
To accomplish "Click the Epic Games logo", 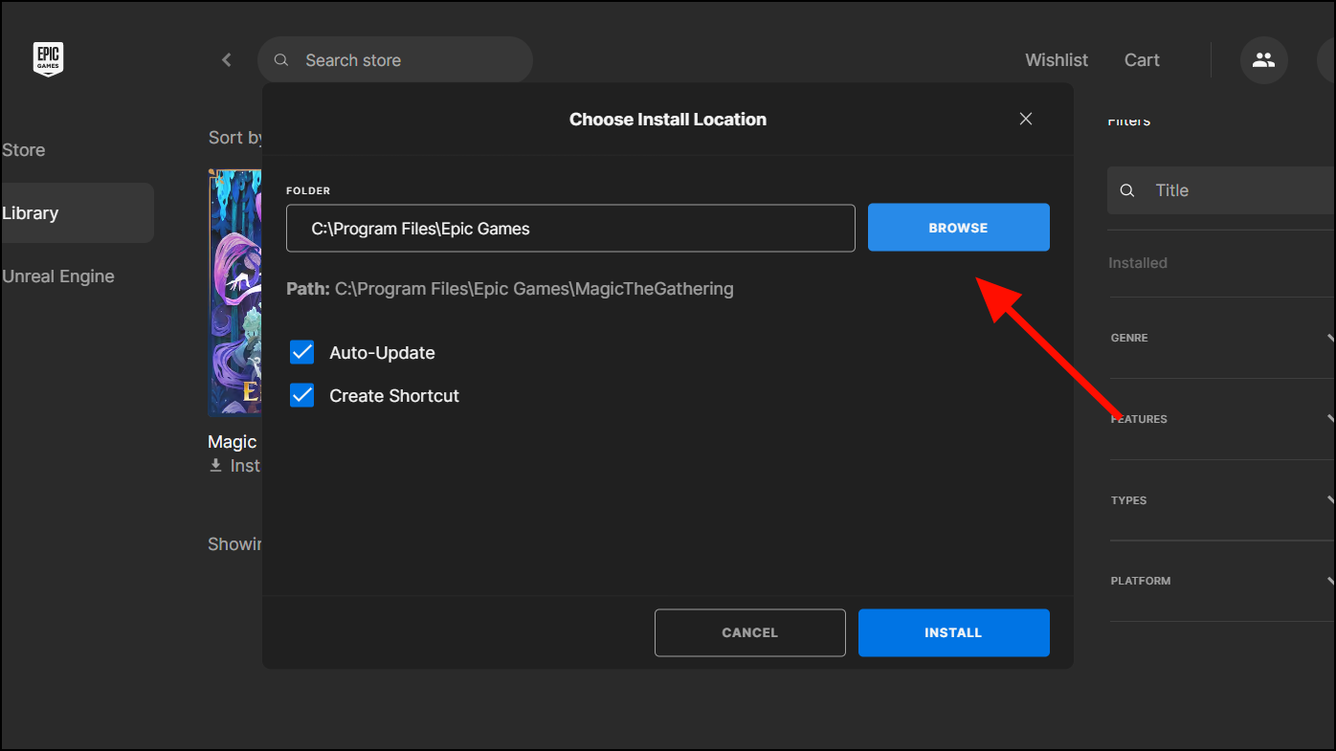I will [48, 59].
